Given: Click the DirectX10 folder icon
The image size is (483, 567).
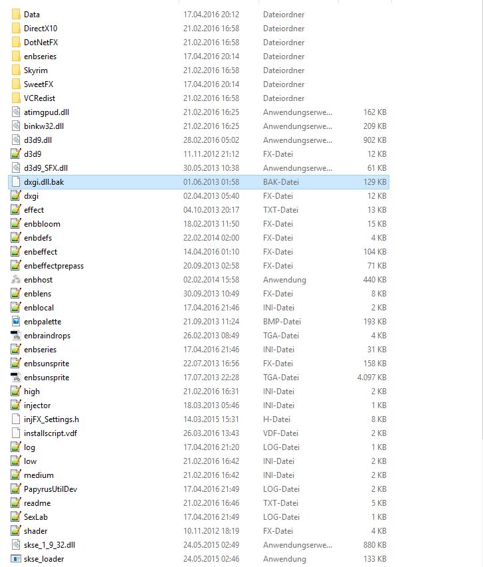Looking at the screenshot, I should pyautogui.click(x=16, y=28).
